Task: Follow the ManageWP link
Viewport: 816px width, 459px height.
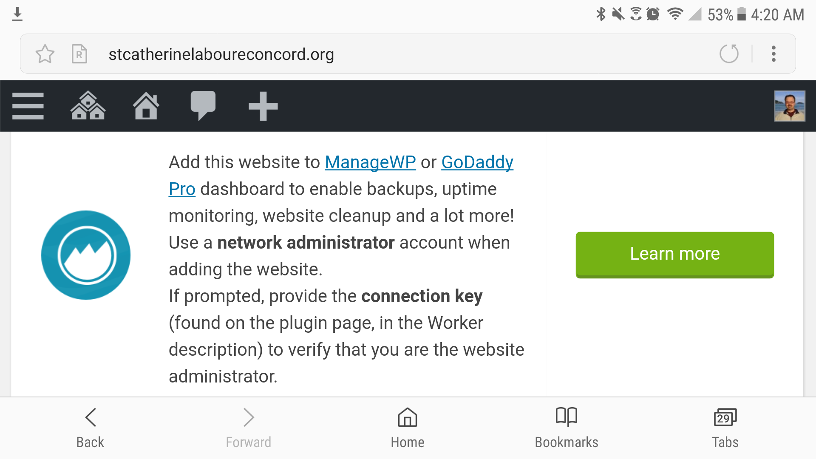Action: point(370,162)
